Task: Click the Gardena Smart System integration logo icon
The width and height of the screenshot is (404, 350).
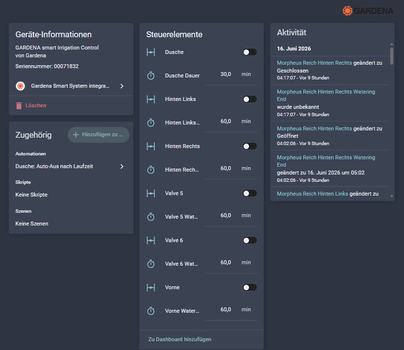Action: [21, 86]
